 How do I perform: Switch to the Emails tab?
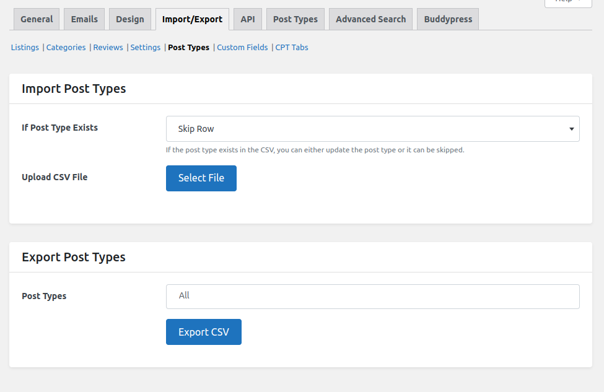click(84, 19)
